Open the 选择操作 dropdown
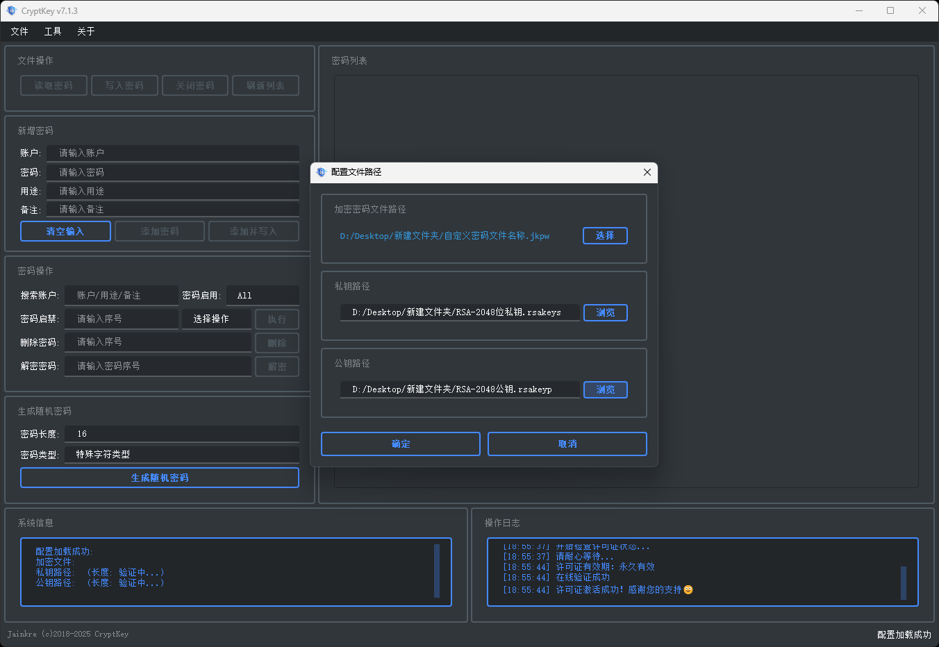The image size is (939, 647). (216, 319)
